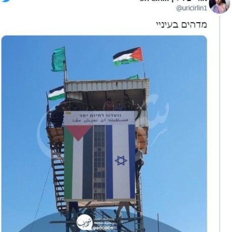Open the Uri Cirlin profile avatar
Image resolution: width=232 pixels, height=232 pixels.
pos(219,6)
